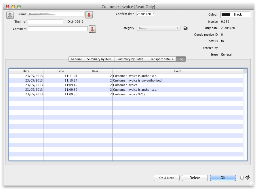Select the Summary by Batch tab
The image size is (257, 189).
tap(130, 59)
